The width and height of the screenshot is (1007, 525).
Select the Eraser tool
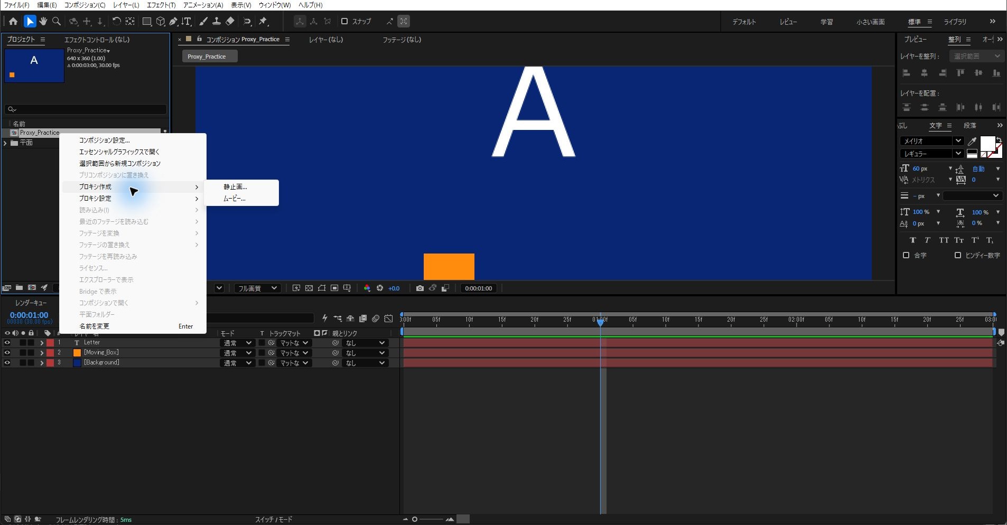[x=230, y=21]
